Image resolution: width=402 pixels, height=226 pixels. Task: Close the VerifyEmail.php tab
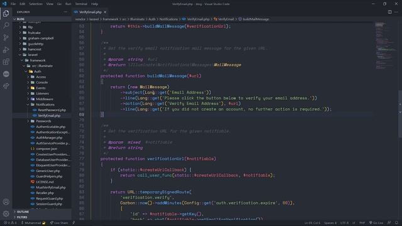[x=105, y=12]
